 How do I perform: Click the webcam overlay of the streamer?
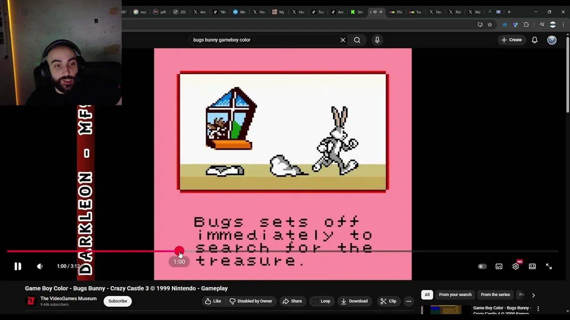pyautogui.click(x=61, y=52)
